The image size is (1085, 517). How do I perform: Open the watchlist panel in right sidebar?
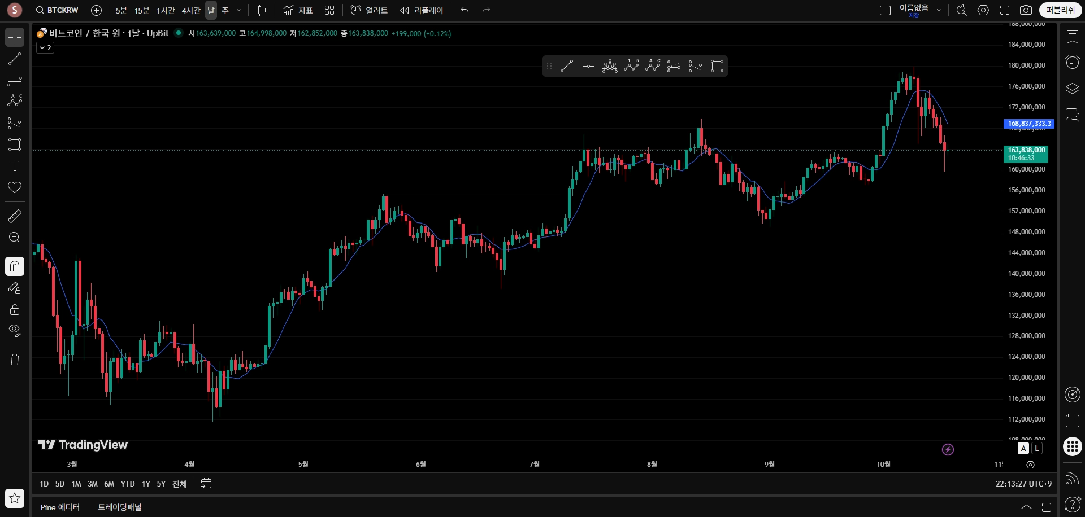tap(1073, 37)
